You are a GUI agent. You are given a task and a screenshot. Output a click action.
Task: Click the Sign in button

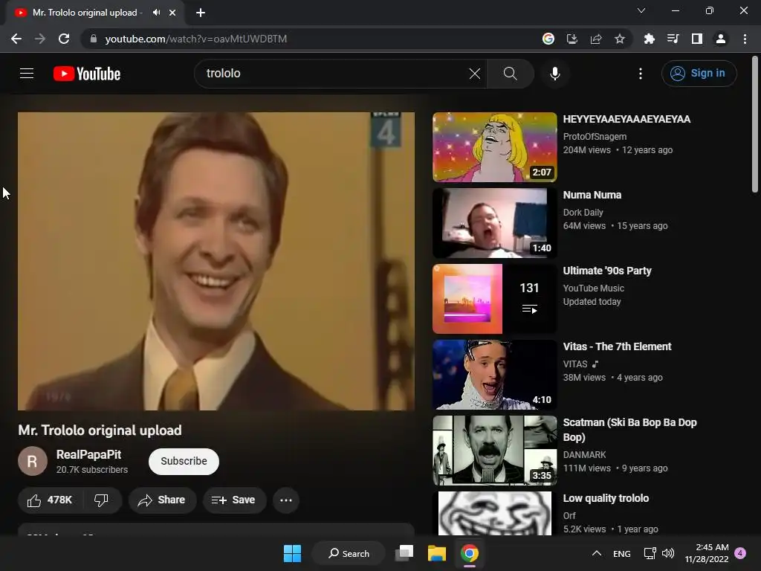(x=699, y=74)
